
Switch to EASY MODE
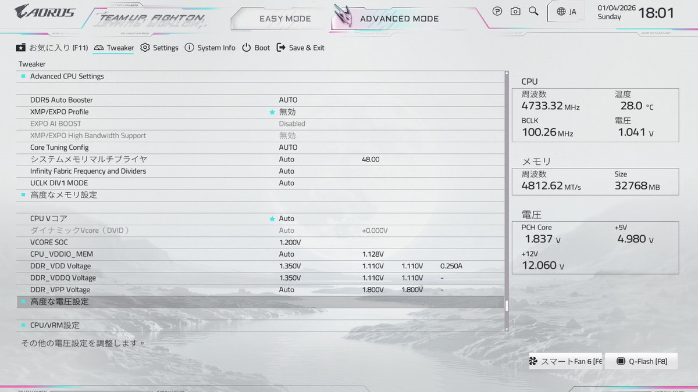tap(285, 19)
